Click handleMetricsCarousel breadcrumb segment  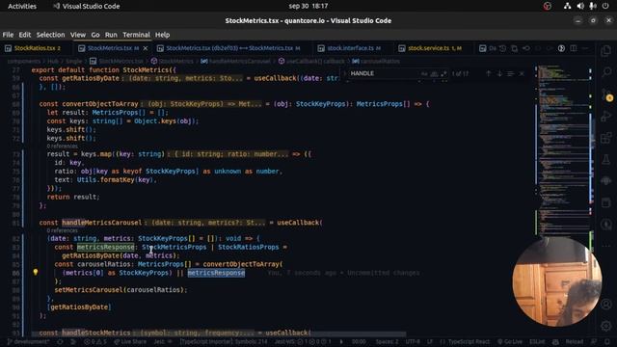click(x=235, y=61)
